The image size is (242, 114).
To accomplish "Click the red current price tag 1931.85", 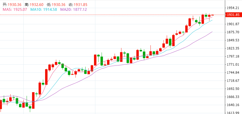I will pyautogui.click(x=233, y=15).
